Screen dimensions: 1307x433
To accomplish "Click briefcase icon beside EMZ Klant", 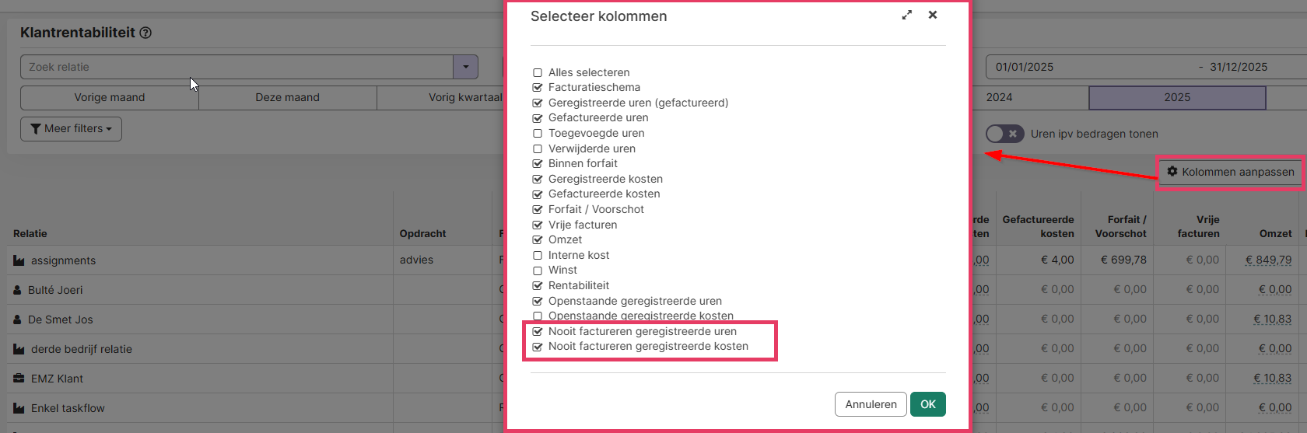I will 19,379.
